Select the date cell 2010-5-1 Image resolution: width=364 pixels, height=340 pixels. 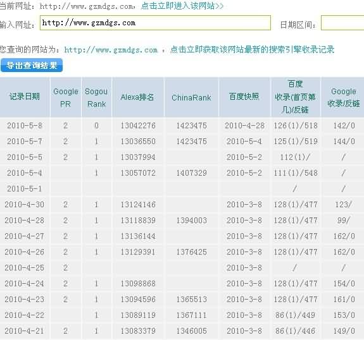click(x=25, y=189)
